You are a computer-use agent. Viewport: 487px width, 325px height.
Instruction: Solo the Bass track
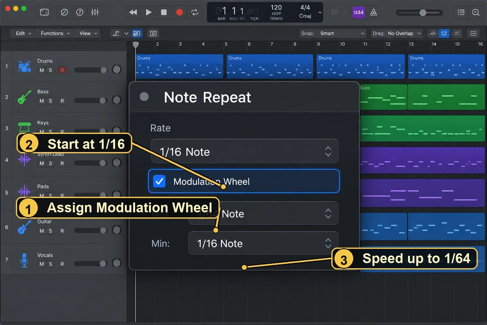[50, 101]
